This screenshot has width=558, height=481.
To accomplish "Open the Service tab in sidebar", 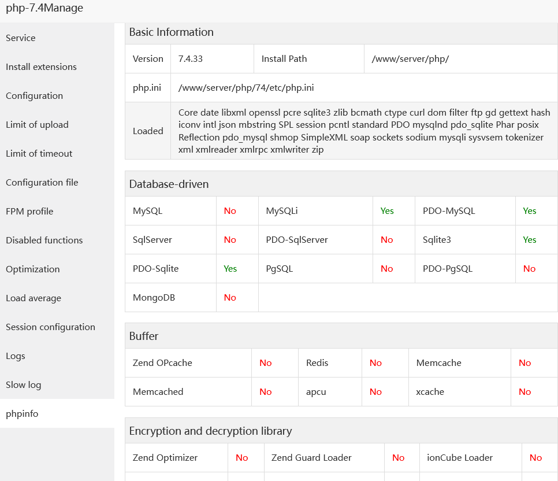I will pyautogui.click(x=21, y=38).
